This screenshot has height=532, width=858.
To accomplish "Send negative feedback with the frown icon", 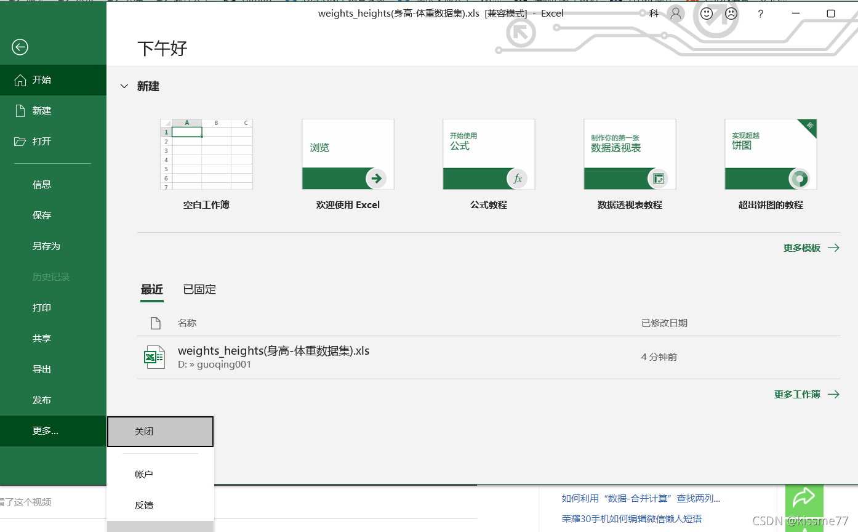I will (x=730, y=13).
